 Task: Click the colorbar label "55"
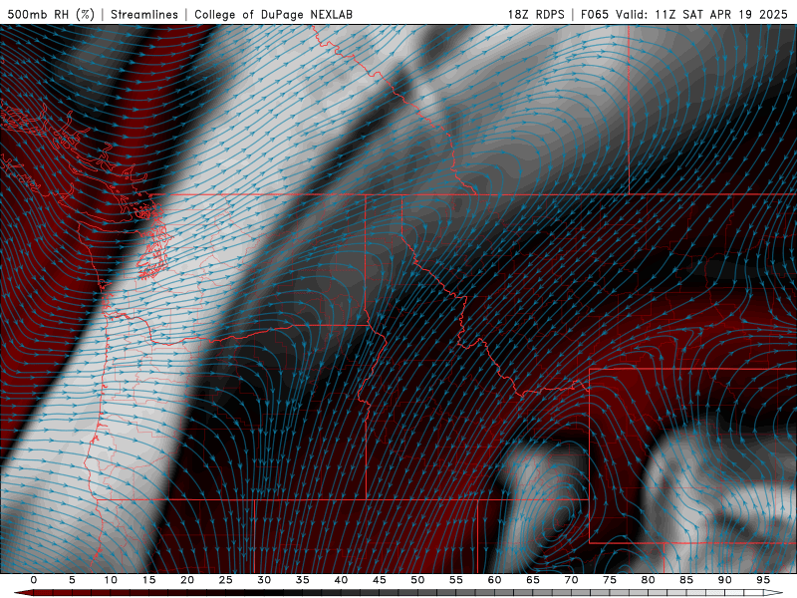(x=456, y=580)
